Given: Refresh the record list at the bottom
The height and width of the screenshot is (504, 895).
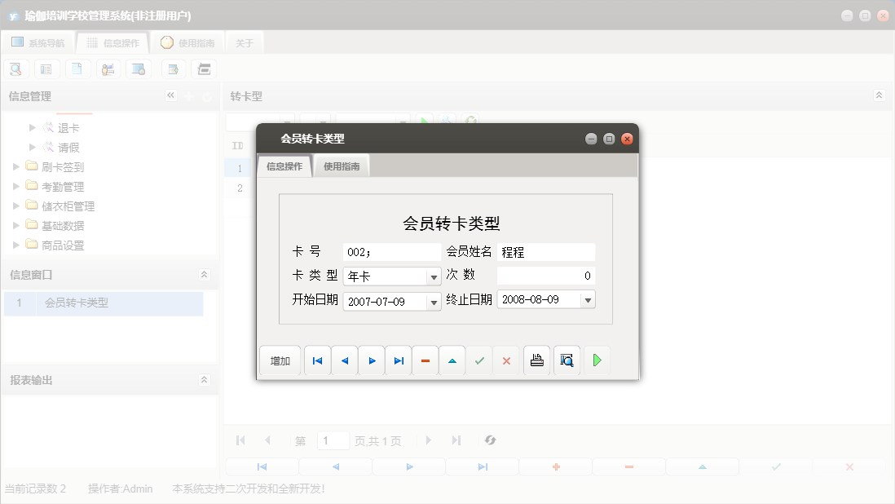Looking at the screenshot, I should 490,440.
